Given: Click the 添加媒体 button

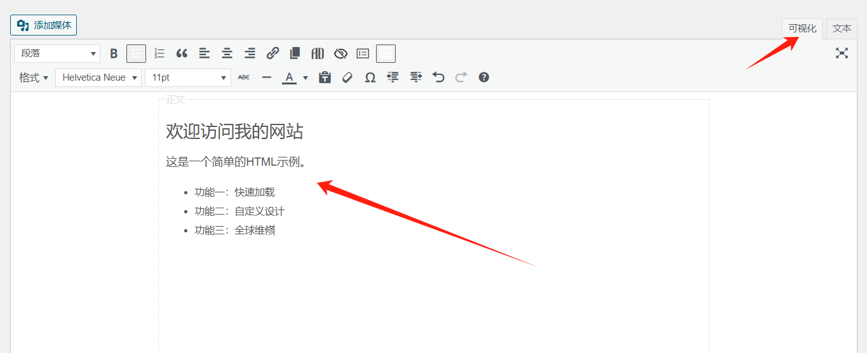Looking at the screenshot, I should (x=43, y=25).
